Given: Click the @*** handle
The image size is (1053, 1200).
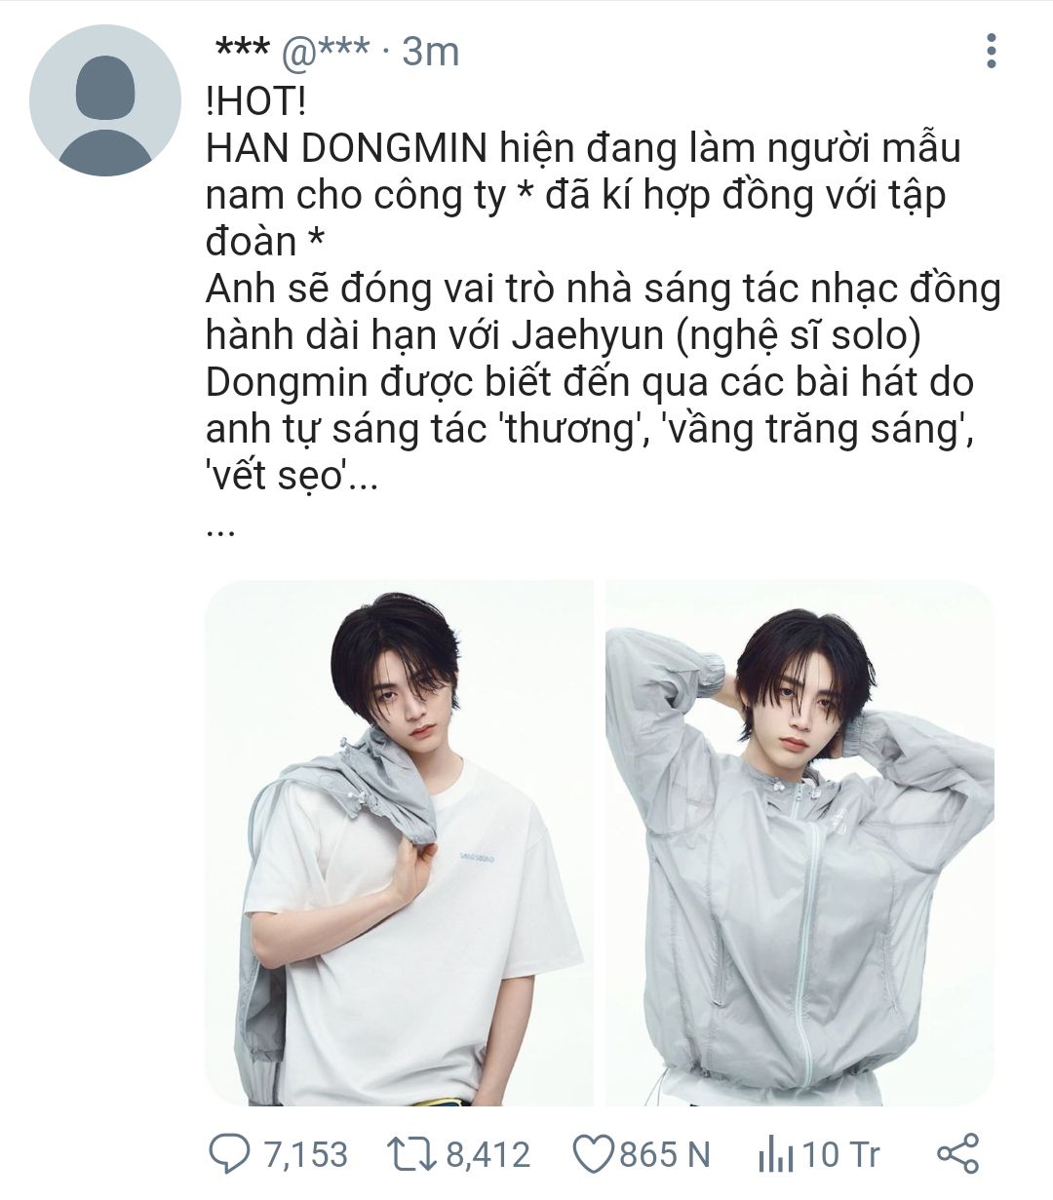Looking at the screenshot, I should coord(327,51).
